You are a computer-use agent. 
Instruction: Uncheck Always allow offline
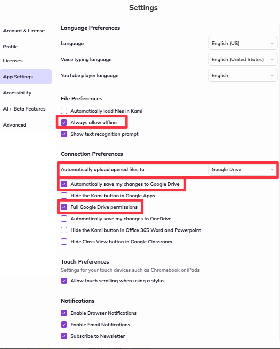click(64, 122)
